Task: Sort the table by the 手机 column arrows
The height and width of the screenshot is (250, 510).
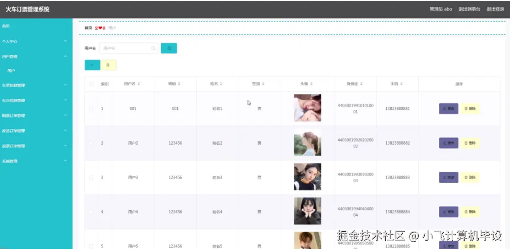Action: pyautogui.click(x=402, y=84)
